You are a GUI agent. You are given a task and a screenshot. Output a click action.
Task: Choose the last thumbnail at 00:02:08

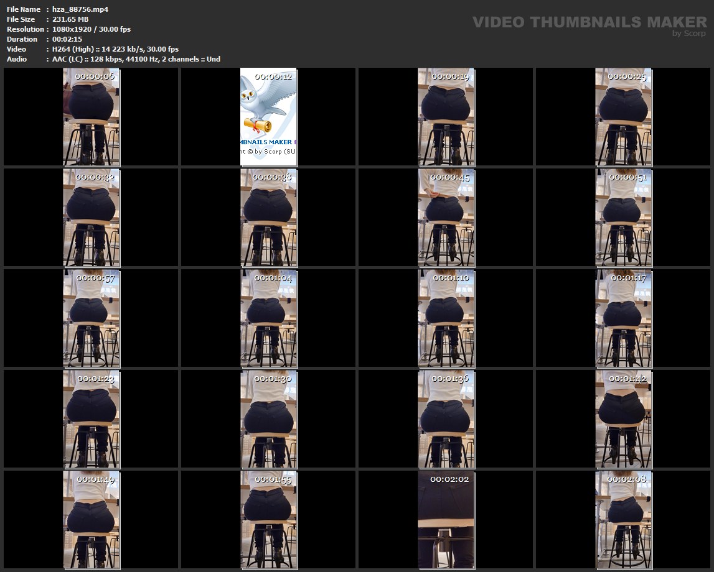click(624, 520)
